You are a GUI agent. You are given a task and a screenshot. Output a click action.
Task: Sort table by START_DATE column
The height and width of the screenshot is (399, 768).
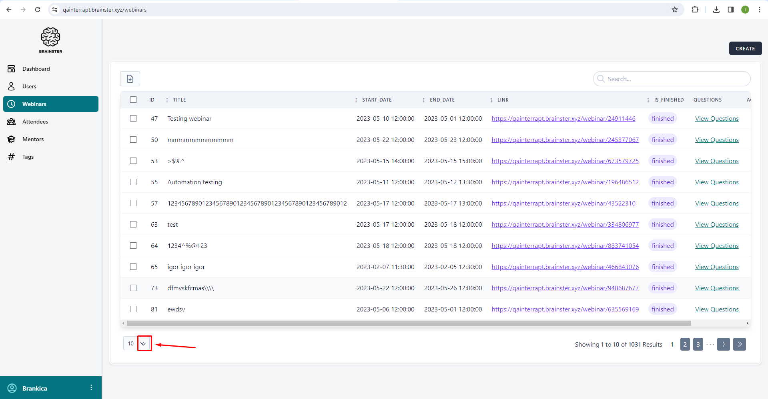tap(377, 100)
